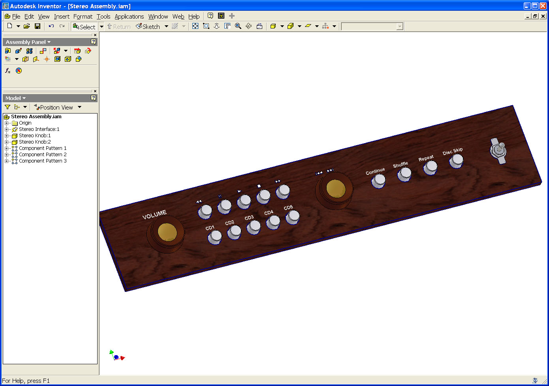Open the Sketch dropdown arrow
Viewport: 549px width, 386px height.
[x=166, y=26]
